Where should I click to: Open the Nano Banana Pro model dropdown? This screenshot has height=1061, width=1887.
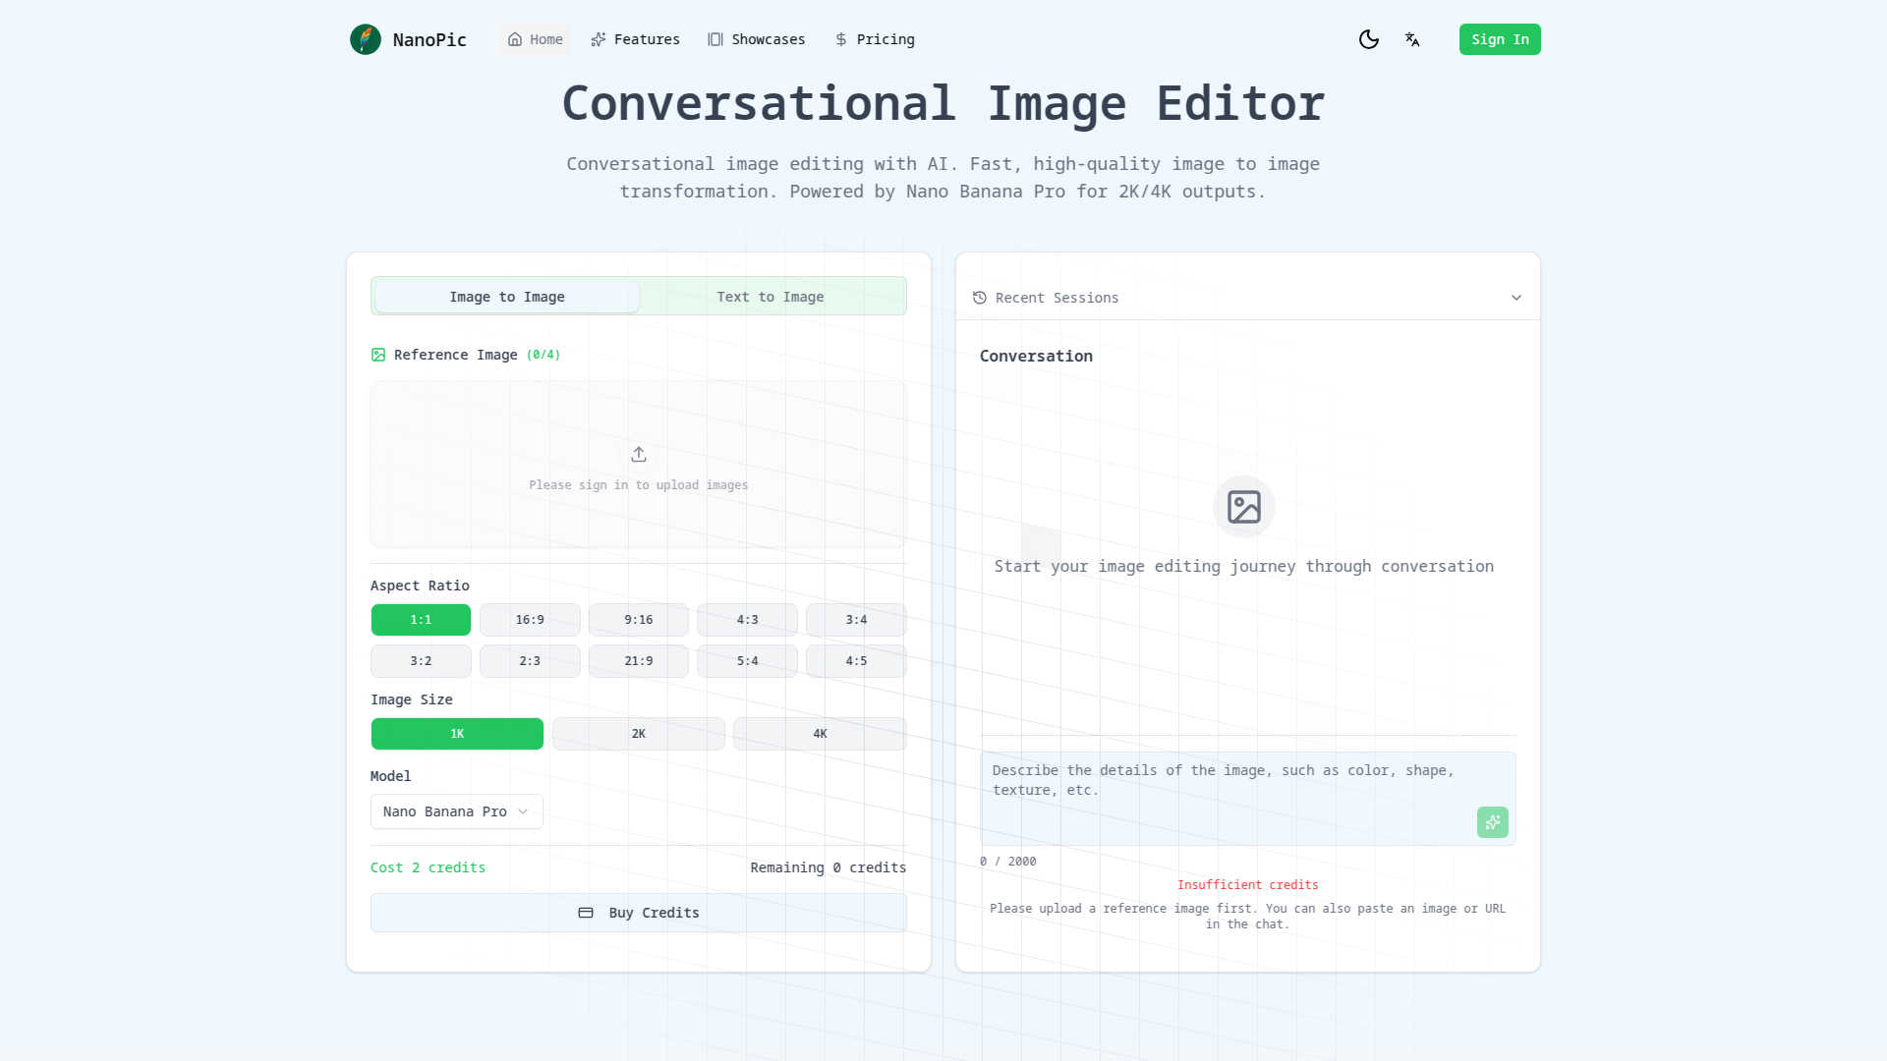tap(456, 811)
